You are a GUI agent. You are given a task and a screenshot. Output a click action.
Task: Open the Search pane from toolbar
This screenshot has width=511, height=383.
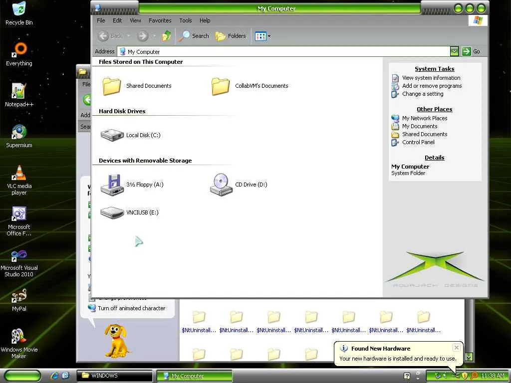194,36
